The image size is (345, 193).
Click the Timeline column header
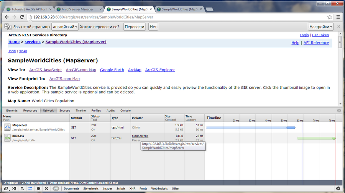coord(214,118)
